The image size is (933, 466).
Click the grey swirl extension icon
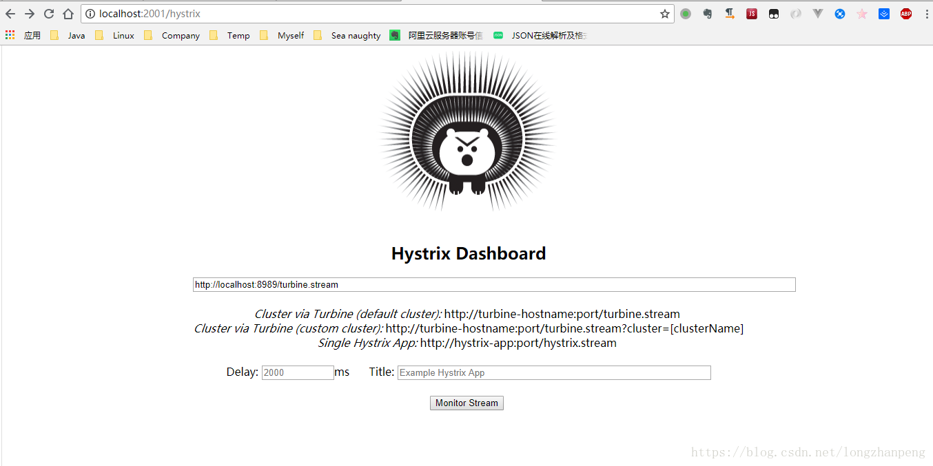[x=796, y=14]
